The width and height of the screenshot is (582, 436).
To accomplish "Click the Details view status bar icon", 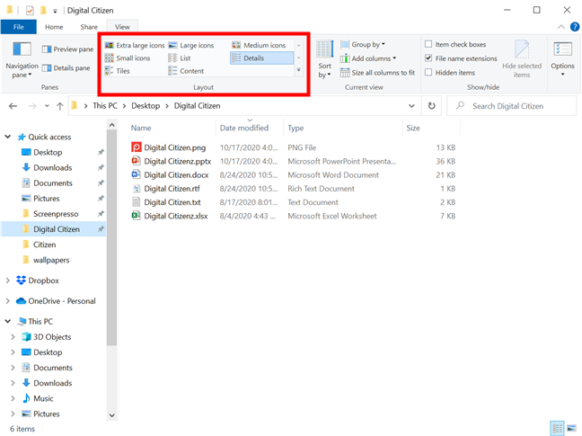I will 557,428.
